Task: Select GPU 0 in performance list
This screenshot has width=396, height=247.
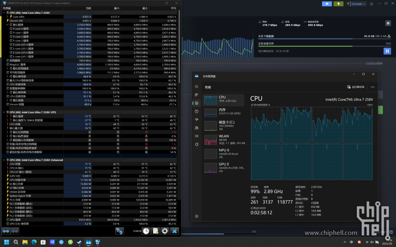Action: 224,167
